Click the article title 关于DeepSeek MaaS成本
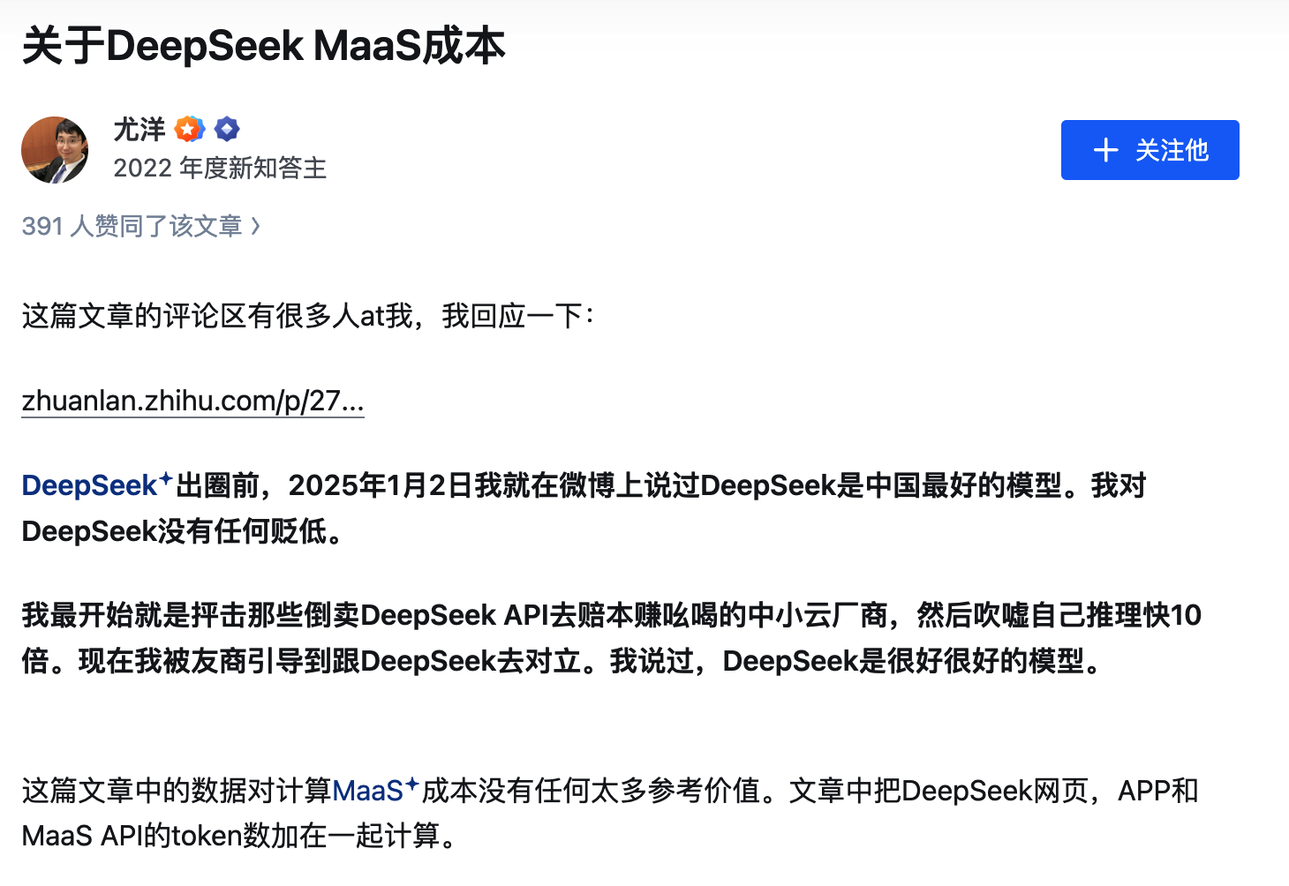The image size is (1289, 886). (x=263, y=46)
